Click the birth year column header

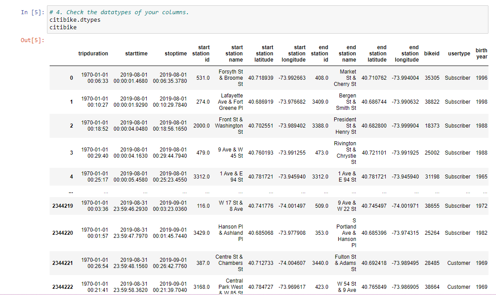pyautogui.click(x=481, y=53)
